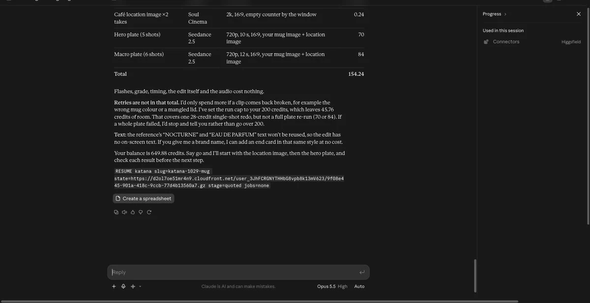590x303 pixels.
Task: Give the response a thumbs up
Action: click(133, 212)
